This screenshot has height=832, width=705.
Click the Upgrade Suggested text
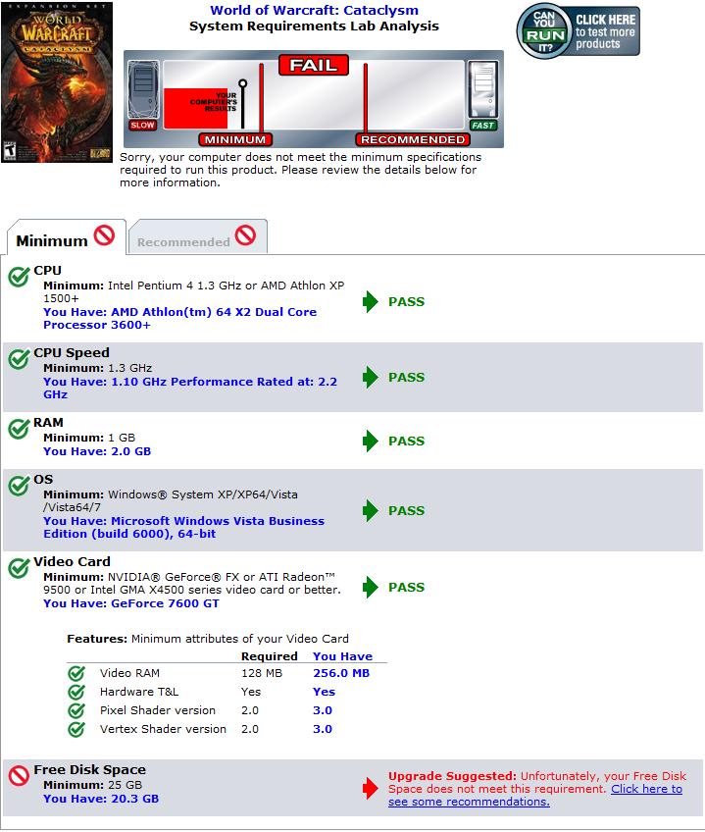point(452,776)
